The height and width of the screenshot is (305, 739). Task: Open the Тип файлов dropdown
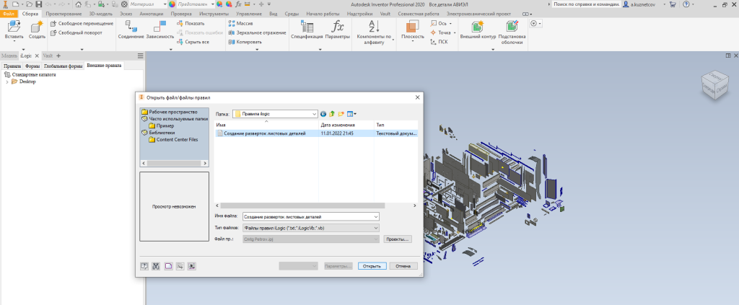(376, 228)
